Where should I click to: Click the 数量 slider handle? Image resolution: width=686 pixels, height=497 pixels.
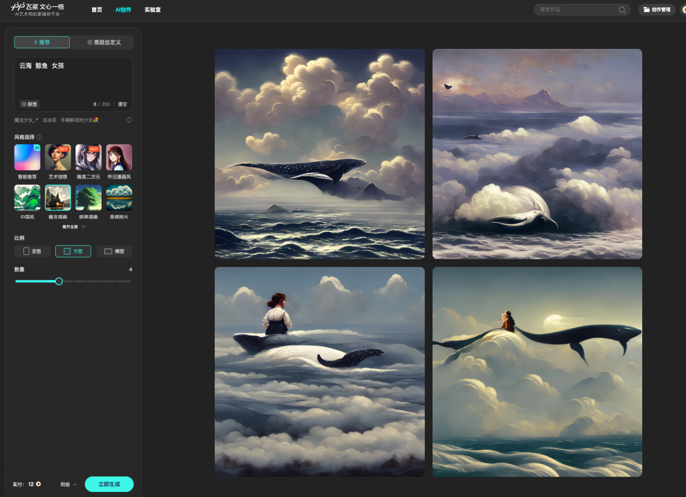click(x=59, y=281)
